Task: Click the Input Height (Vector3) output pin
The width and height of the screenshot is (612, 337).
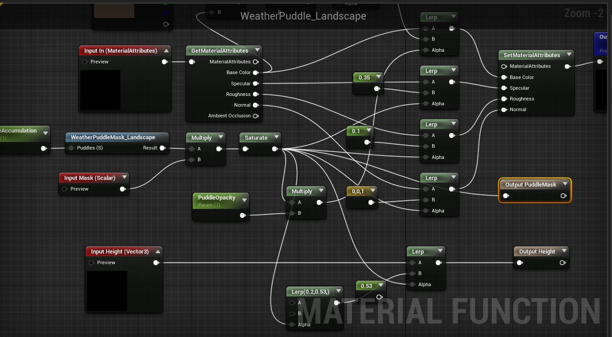Action: 156,262
